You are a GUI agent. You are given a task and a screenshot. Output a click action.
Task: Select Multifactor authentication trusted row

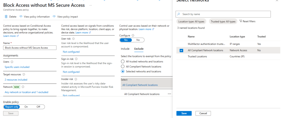(228, 44)
